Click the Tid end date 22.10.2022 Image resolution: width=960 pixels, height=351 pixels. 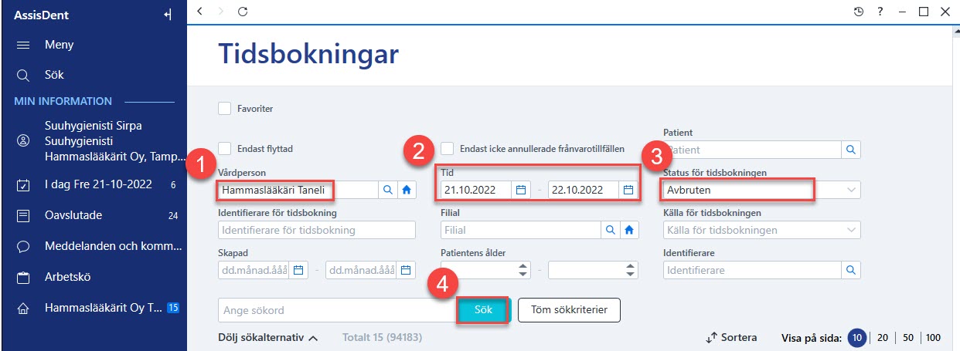click(584, 189)
